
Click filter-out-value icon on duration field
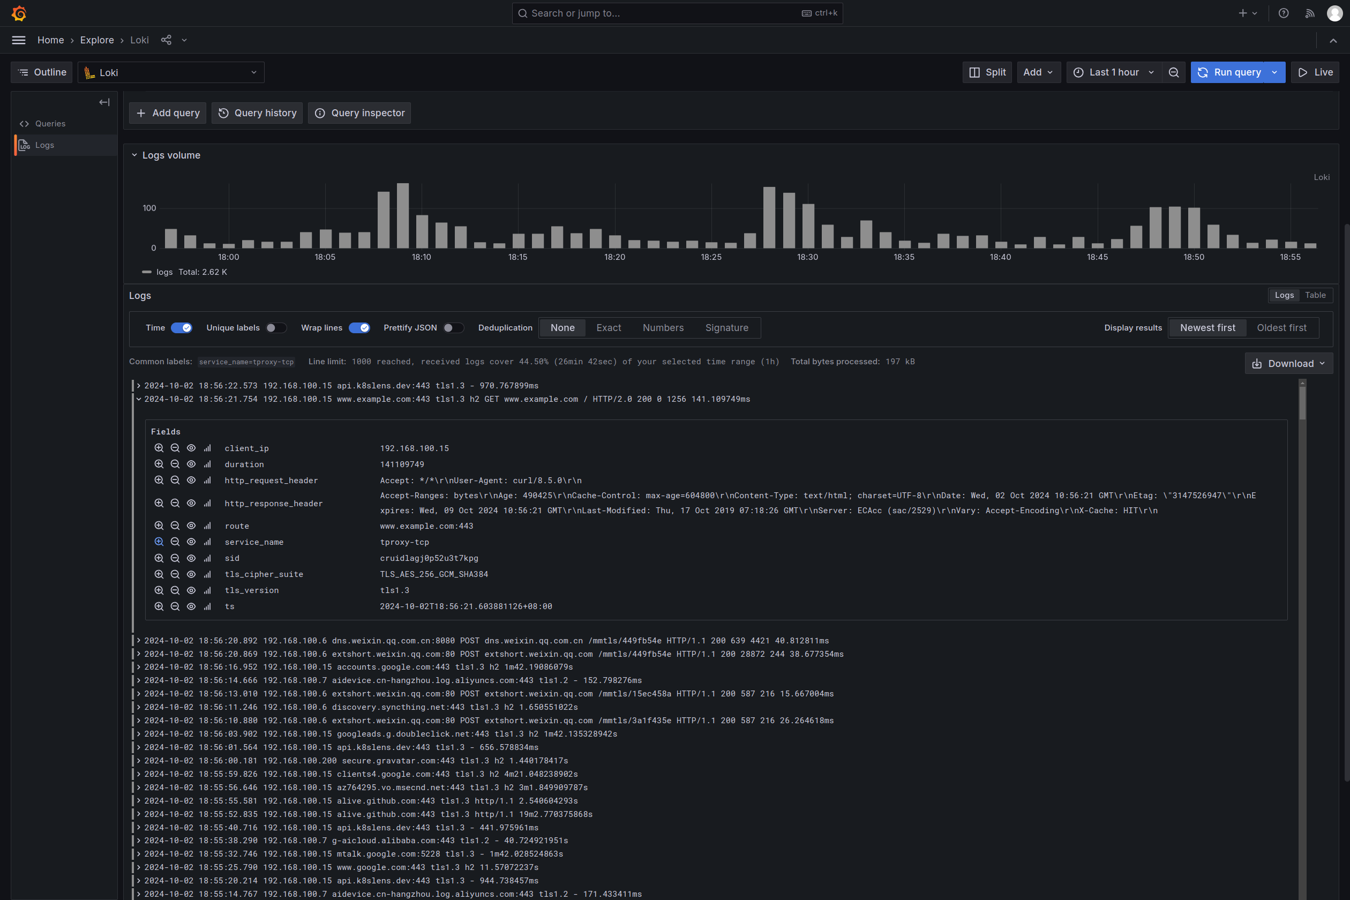tap(175, 464)
